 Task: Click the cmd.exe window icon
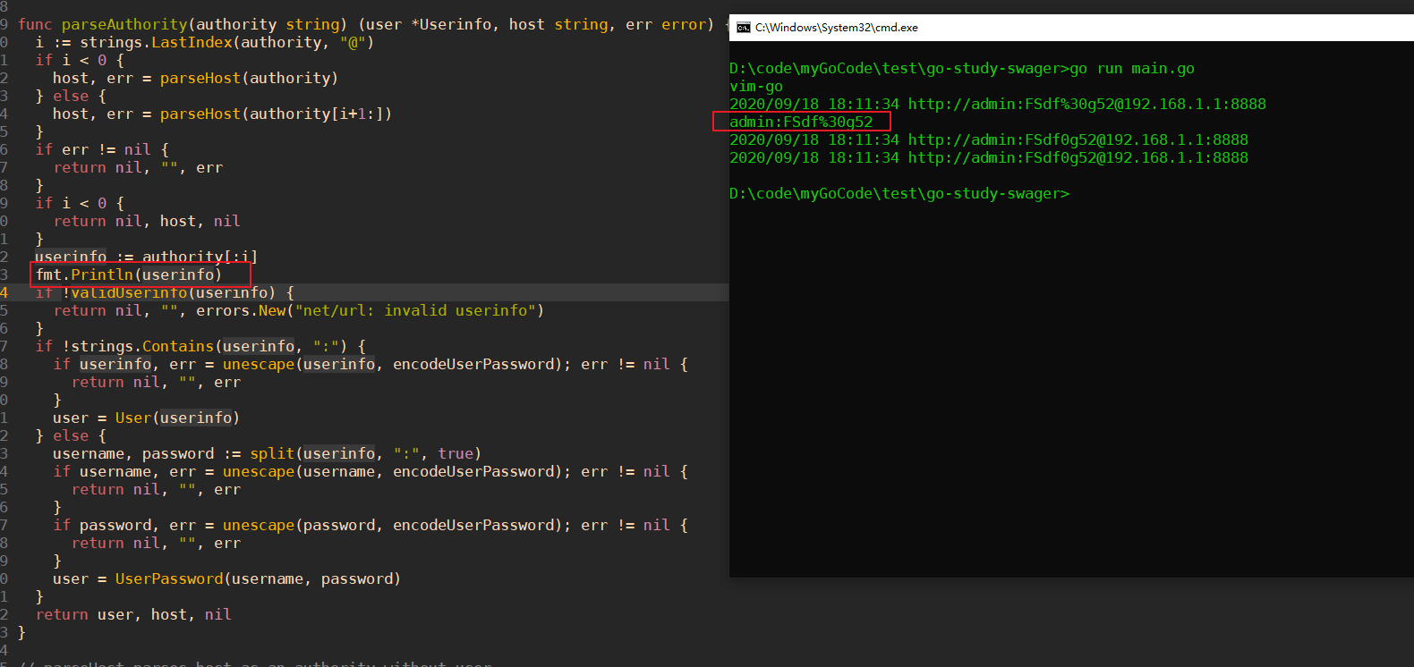click(743, 28)
